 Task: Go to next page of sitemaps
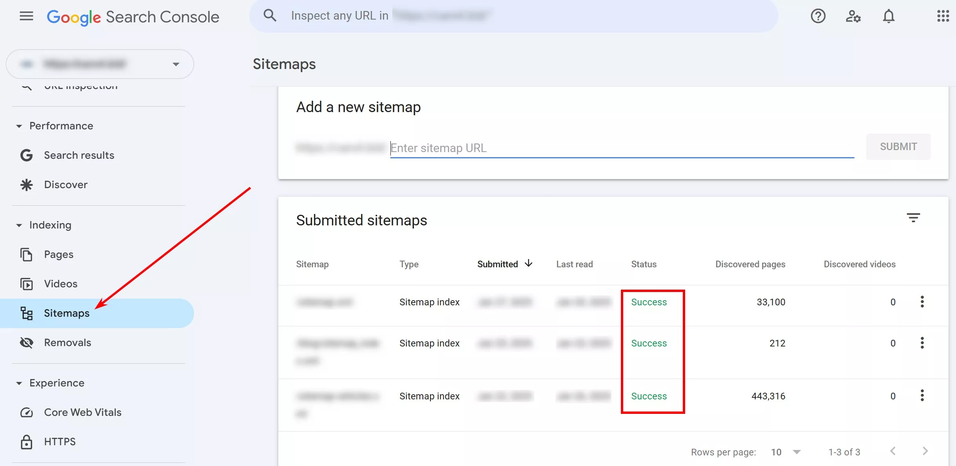[x=925, y=451]
